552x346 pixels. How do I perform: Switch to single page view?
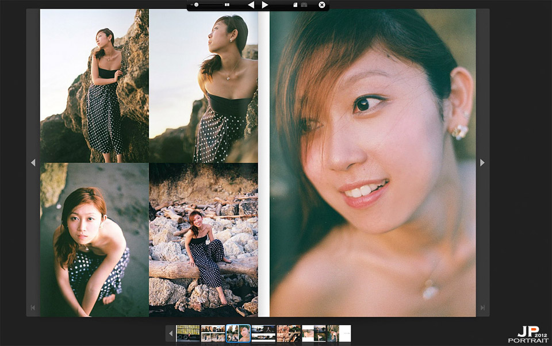point(295,5)
